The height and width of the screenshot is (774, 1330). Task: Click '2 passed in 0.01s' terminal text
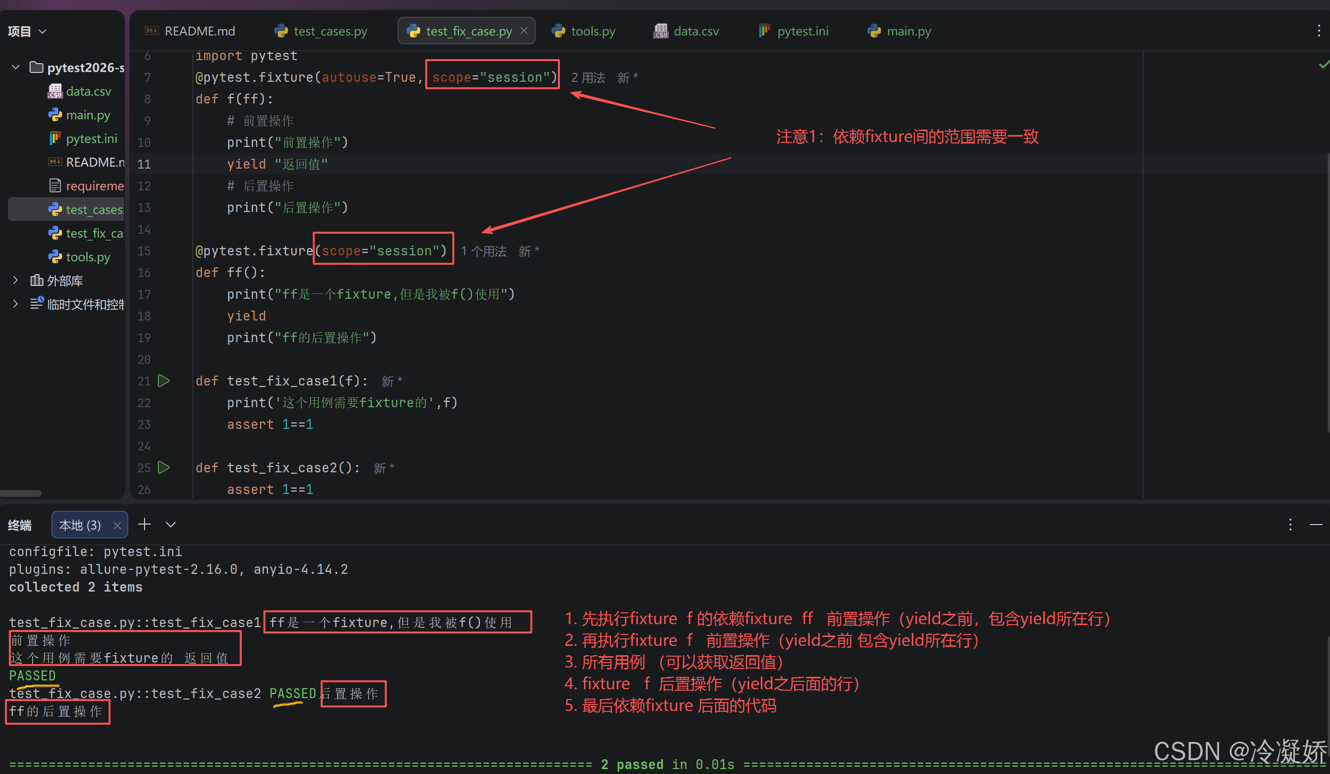pos(667,765)
